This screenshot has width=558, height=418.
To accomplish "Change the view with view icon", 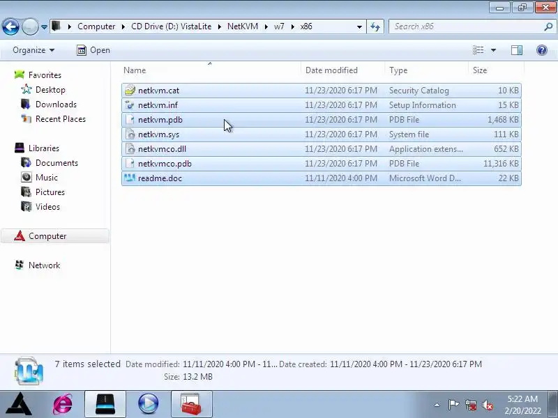I will tap(478, 50).
